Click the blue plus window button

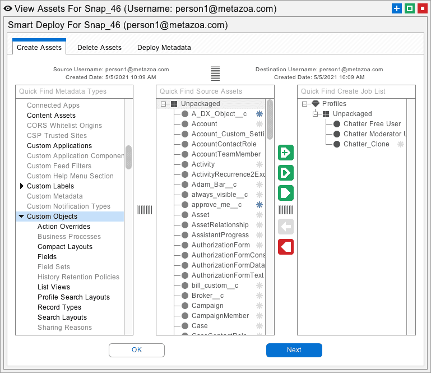pyautogui.click(x=397, y=8)
